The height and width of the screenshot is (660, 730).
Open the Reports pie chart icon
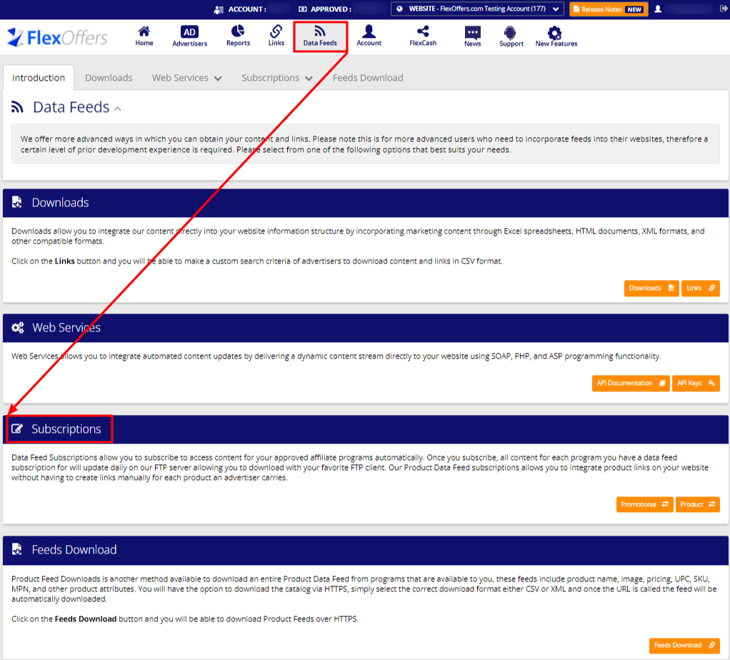238,31
